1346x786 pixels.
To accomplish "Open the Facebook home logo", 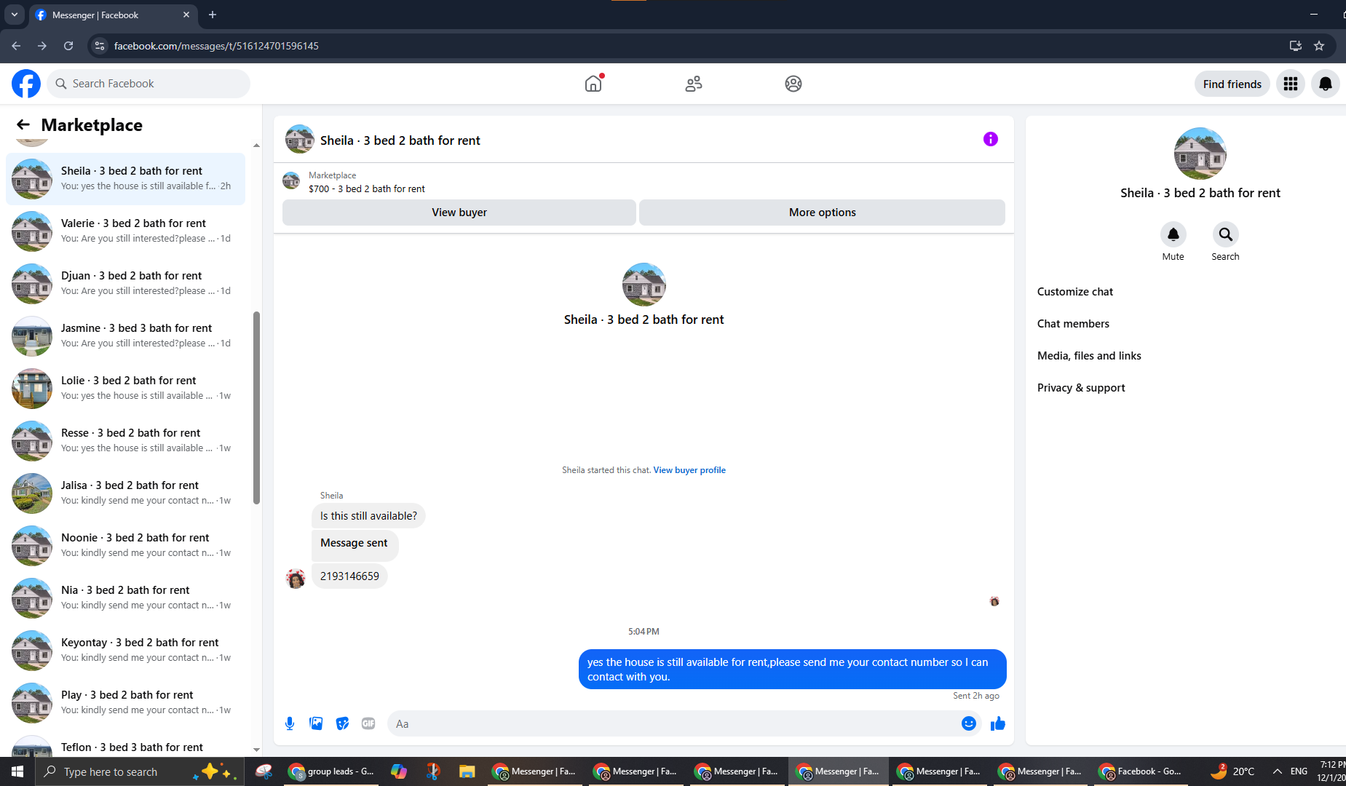I will tap(26, 84).
